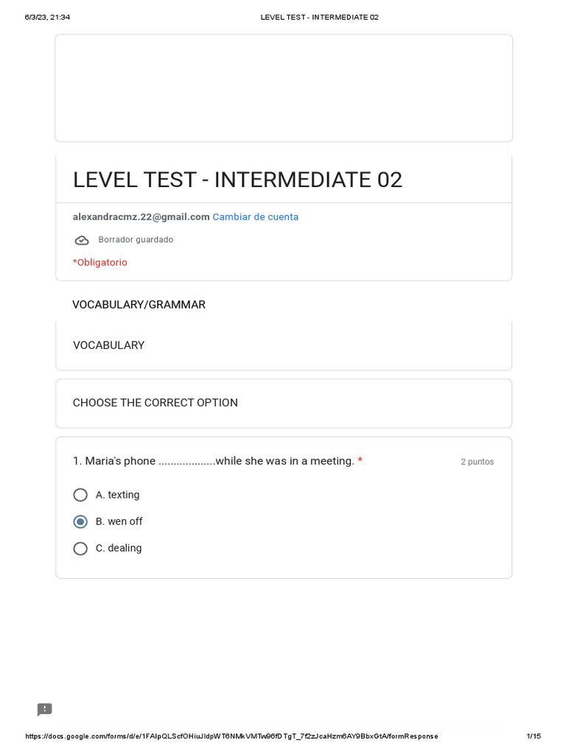The image size is (566, 754).
Task: Click the large form title heading in the card
Action: (x=237, y=180)
